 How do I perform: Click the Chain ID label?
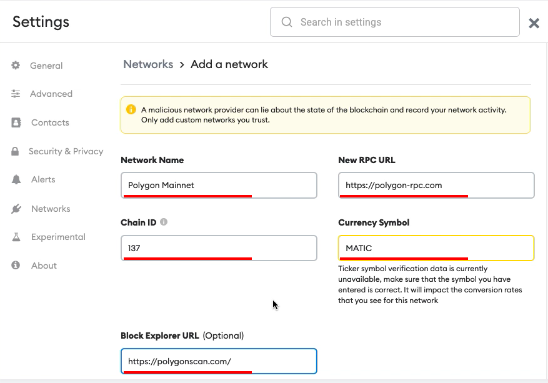[138, 222]
